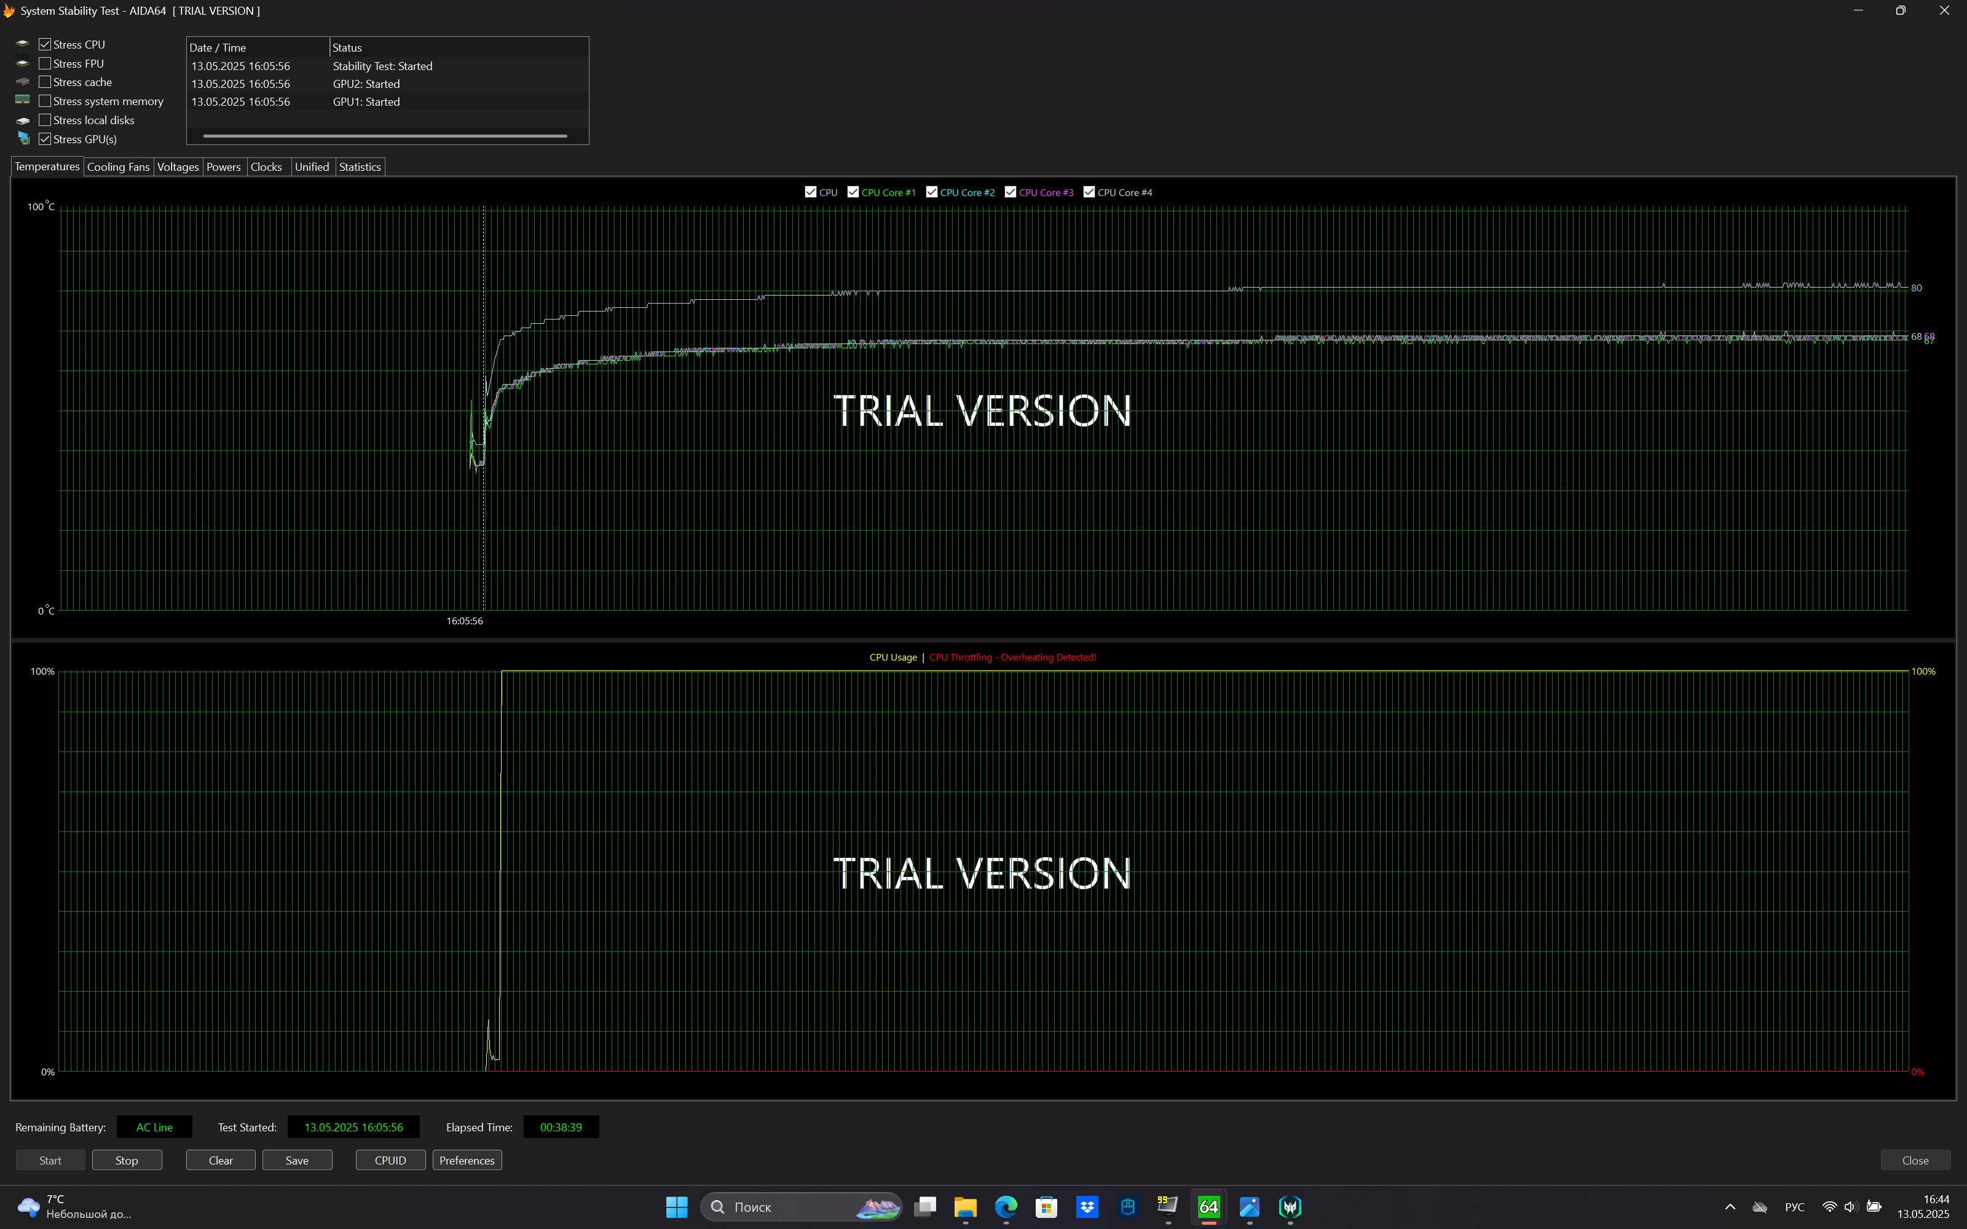Open Task View from the taskbar
This screenshot has width=1967, height=1229.
tap(925, 1207)
